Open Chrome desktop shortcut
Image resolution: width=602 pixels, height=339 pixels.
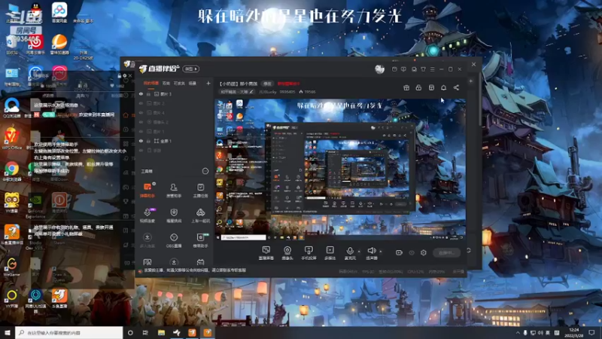[x=12, y=171]
